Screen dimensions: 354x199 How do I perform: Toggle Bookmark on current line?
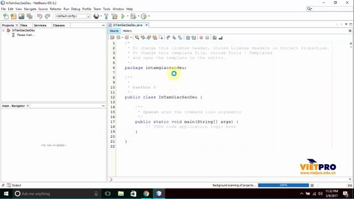pyautogui.click(x=180, y=38)
